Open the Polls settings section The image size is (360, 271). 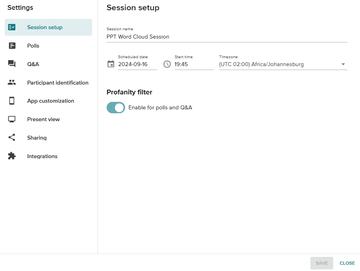point(48,46)
